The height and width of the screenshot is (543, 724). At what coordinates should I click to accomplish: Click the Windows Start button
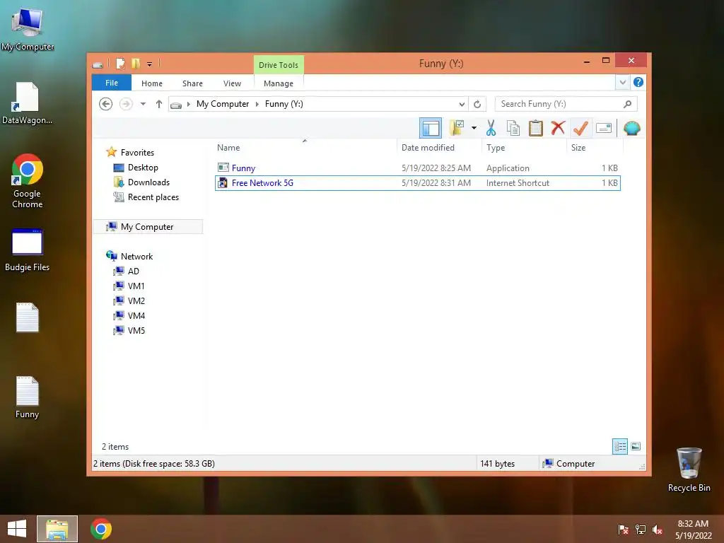(x=17, y=529)
